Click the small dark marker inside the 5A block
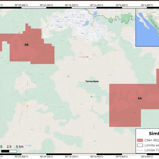The image size is (159, 159). tap(135, 113)
